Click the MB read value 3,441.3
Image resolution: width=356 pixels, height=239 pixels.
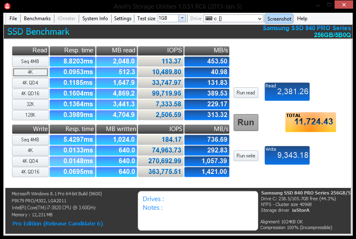click(x=117, y=104)
